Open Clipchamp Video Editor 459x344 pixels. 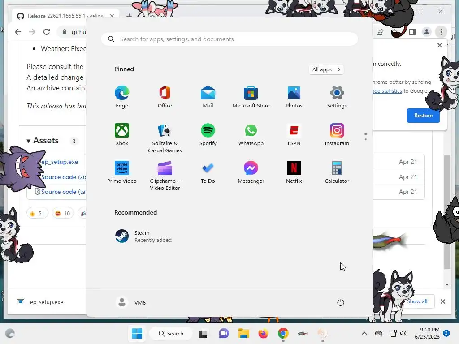(x=165, y=176)
